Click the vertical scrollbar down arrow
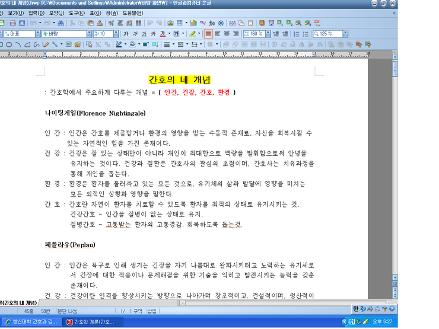 395,277
